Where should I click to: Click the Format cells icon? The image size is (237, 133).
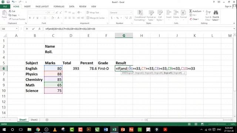(183, 13)
